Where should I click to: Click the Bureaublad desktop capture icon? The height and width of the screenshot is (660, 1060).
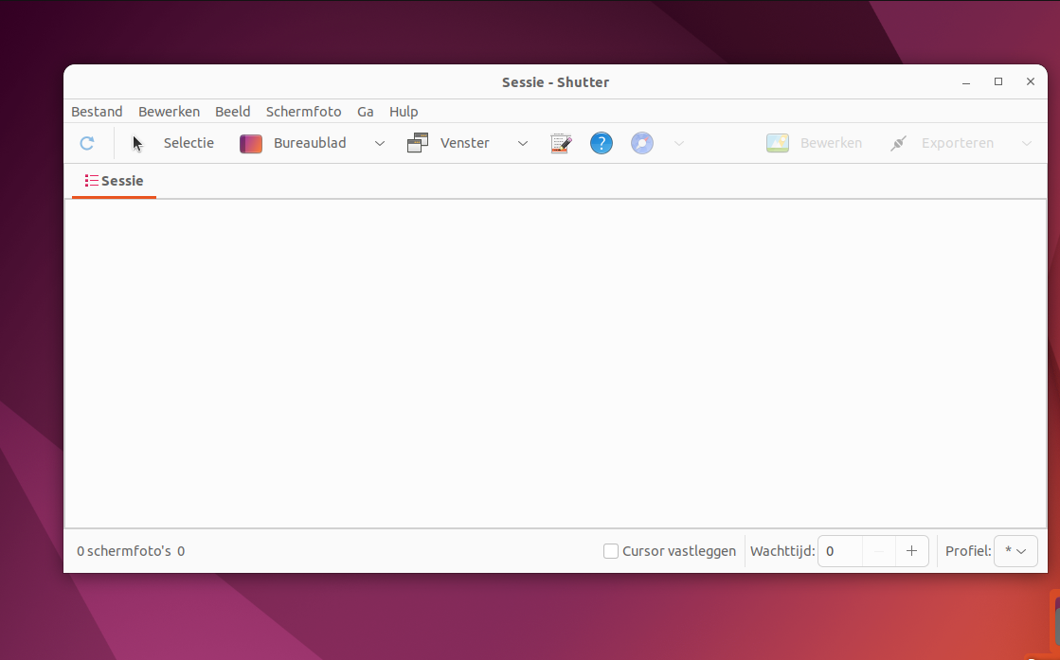(x=251, y=143)
